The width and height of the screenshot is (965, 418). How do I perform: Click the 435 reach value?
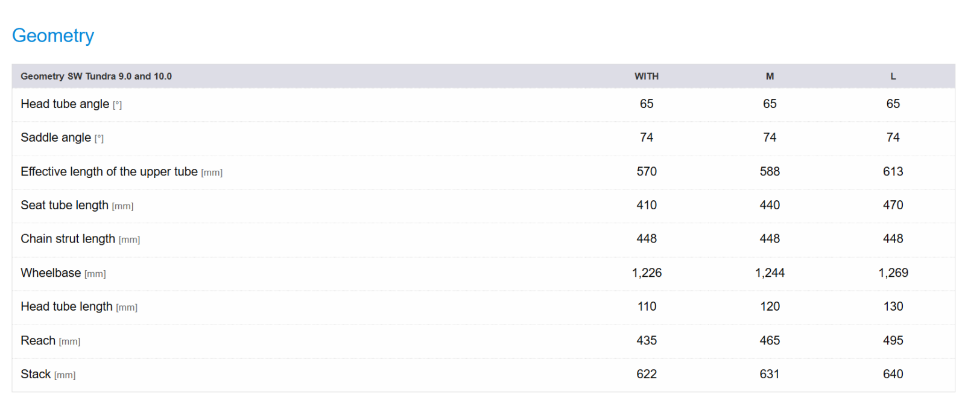point(646,341)
